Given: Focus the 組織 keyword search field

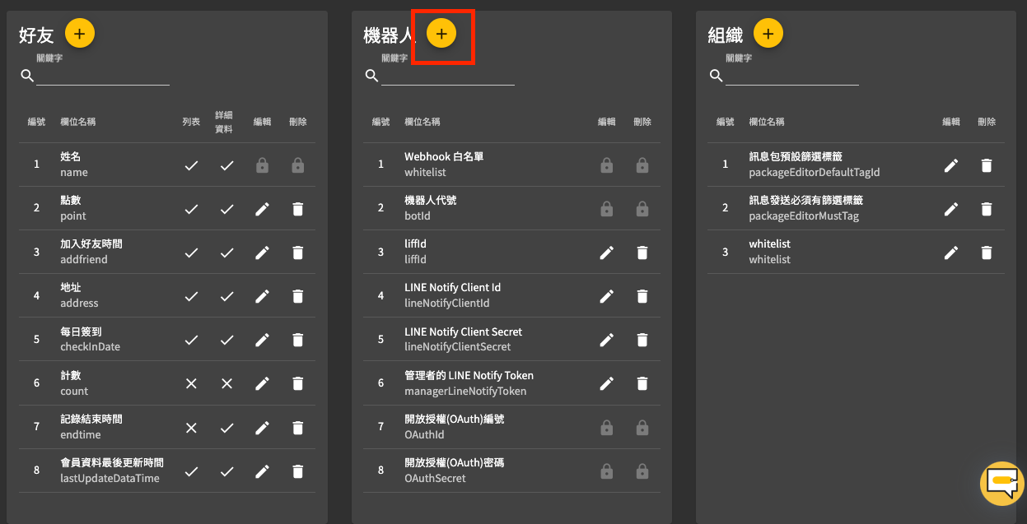Looking at the screenshot, I should coord(792,76).
